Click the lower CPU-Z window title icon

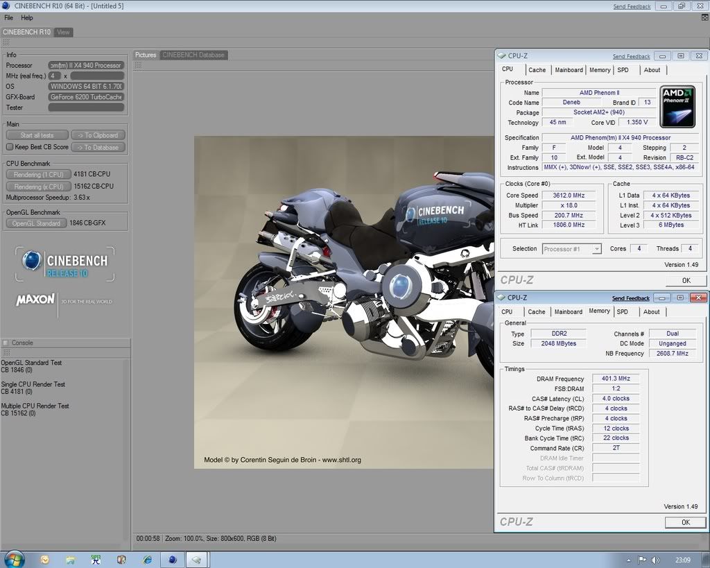click(x=501, y=298)
